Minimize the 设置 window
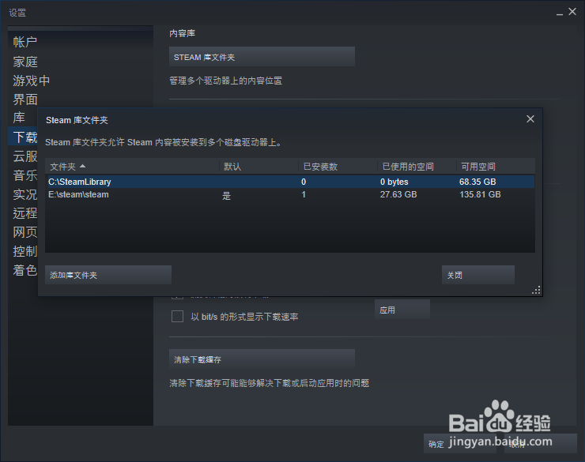The width and height of the screenshot is (585, 462). click(x=559, y=13)
